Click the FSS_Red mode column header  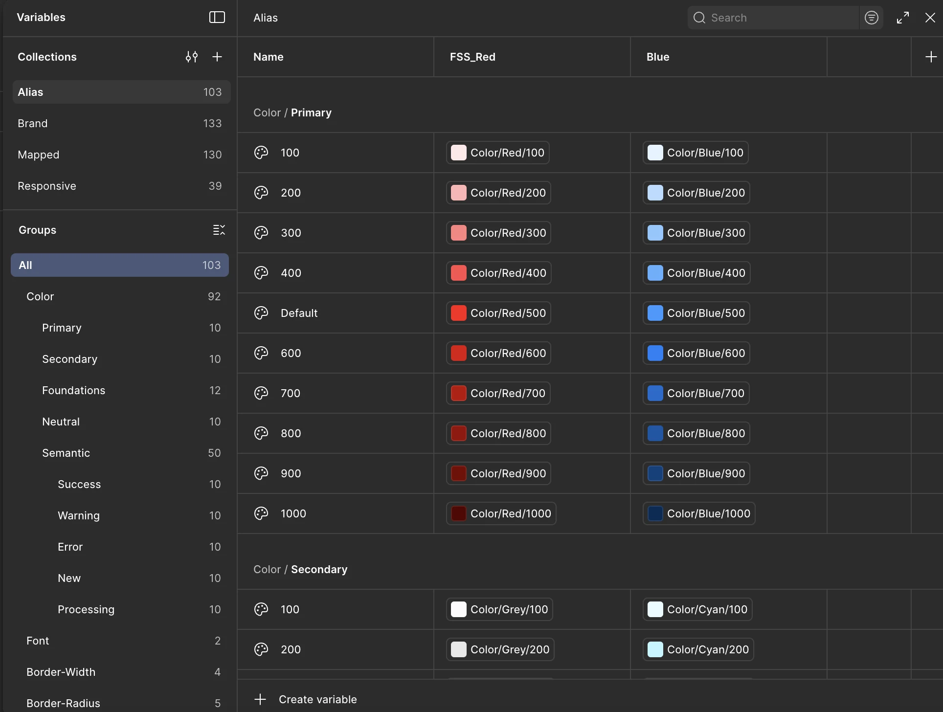click(532, 57)
